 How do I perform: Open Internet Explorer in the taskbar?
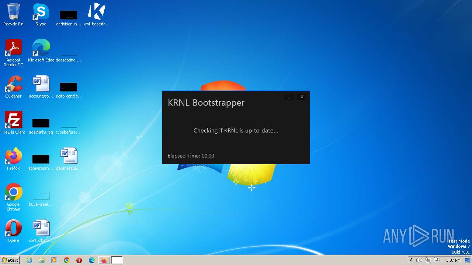click(x=29, y=260)
